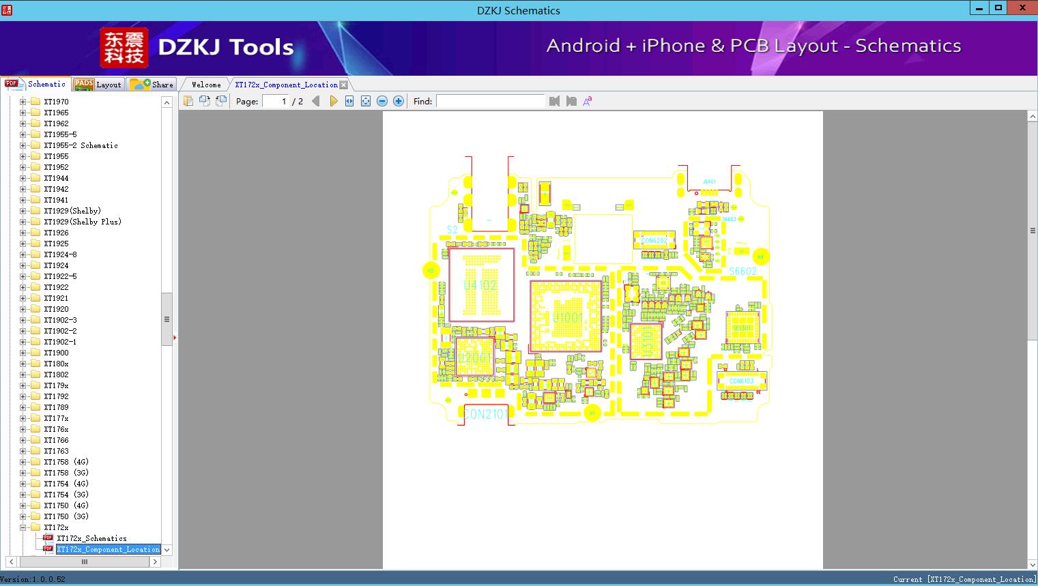Expand the XT1955-2 Schematic node
This screenshot has width=1038, height=586.
(23, 145)
